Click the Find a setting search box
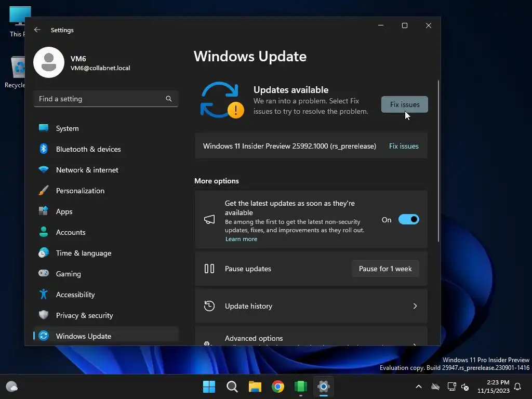This screenshot has width=532, height=399. pyautogui.click(x=106, y=99)
